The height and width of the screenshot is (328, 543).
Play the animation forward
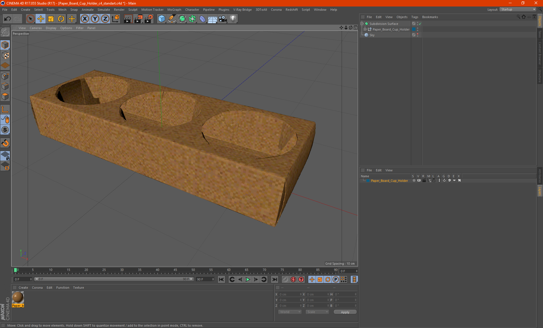(x=248, y=279)
